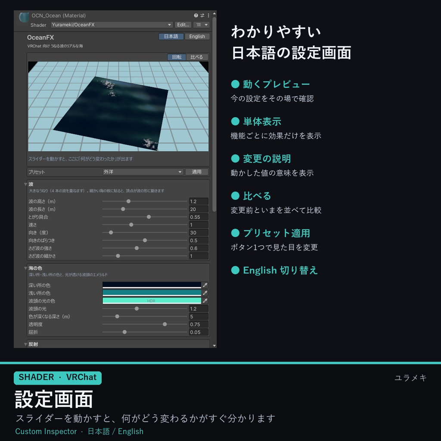Click the 屈折 value field 0.05
Image resolution: width=441 pixels, height=441 pixels.
click(x=199, y=332)
